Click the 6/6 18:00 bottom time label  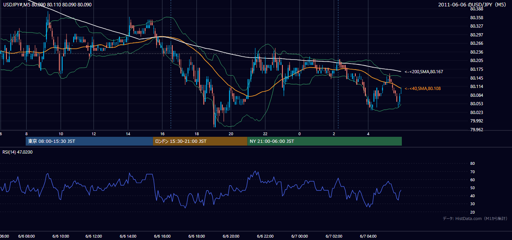pos(197,236)
